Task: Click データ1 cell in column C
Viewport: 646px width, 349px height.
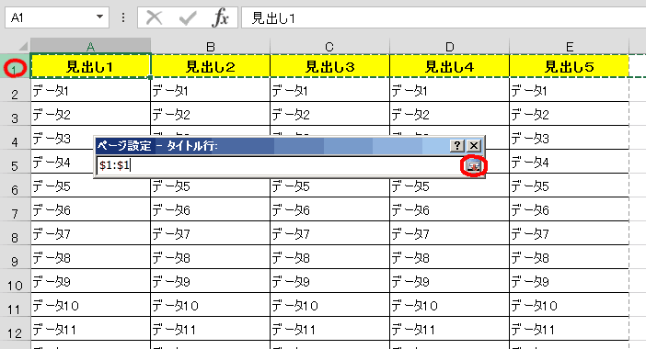Action: 330,90
